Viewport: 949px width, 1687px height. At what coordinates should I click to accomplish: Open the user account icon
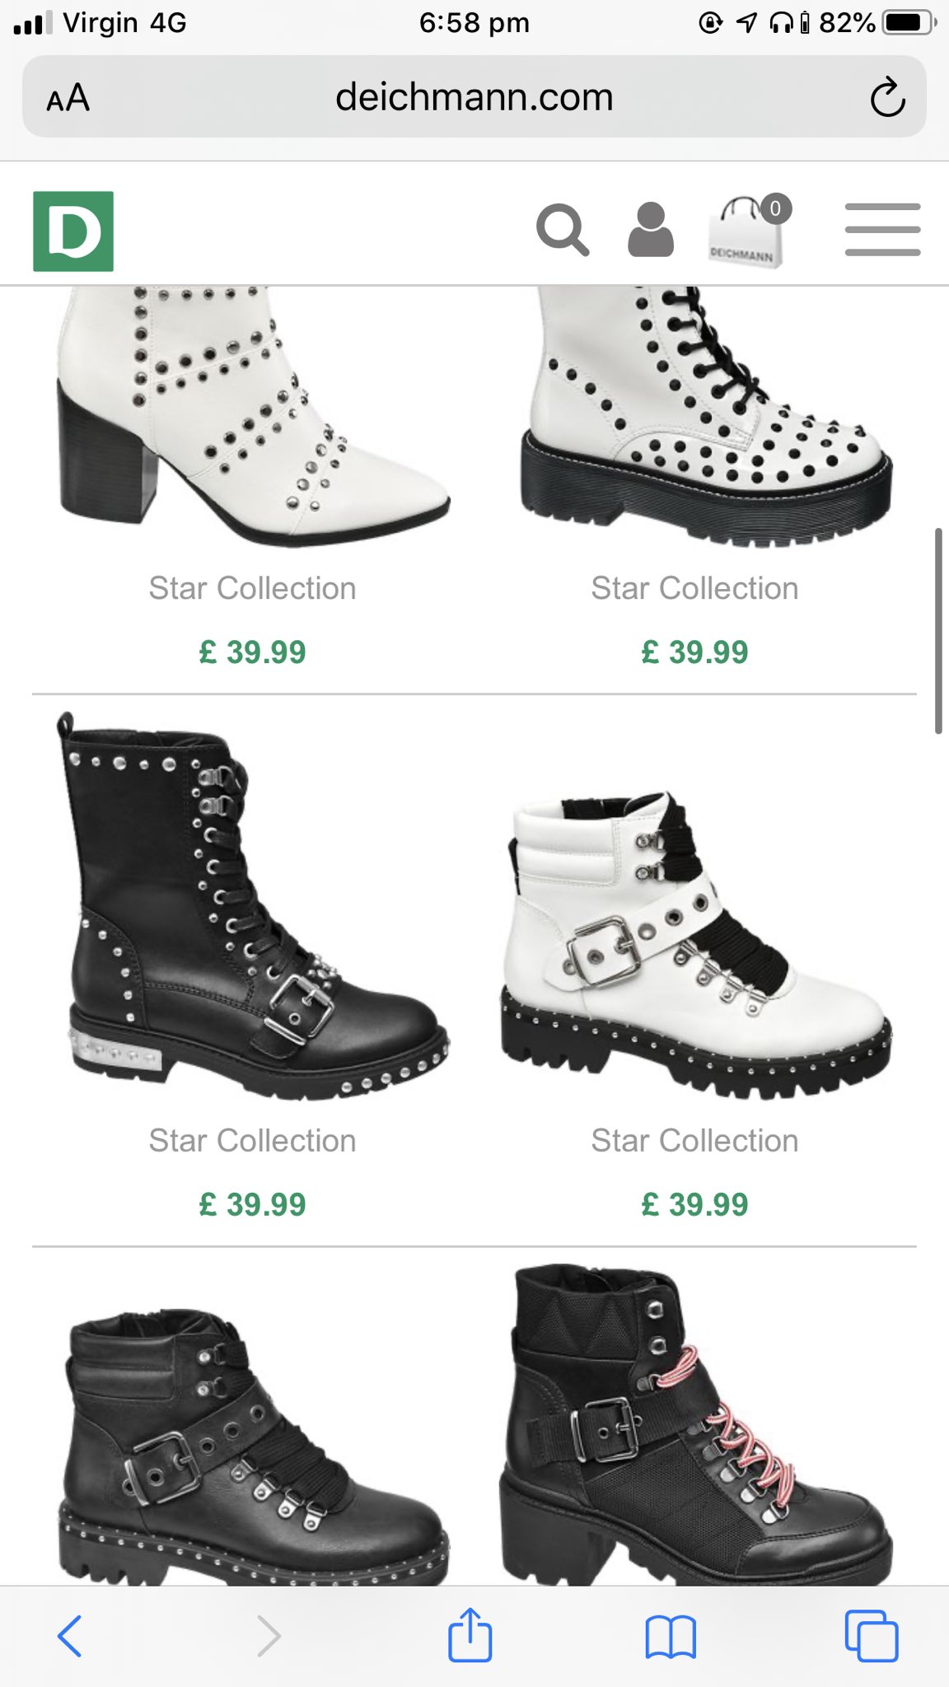(651, 229)
